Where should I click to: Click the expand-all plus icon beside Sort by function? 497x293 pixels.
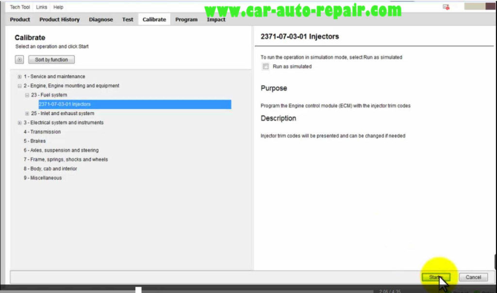click(19, 59)
